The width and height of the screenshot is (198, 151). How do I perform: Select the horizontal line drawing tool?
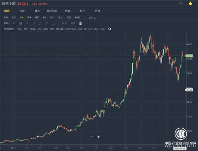pos(27,23)
